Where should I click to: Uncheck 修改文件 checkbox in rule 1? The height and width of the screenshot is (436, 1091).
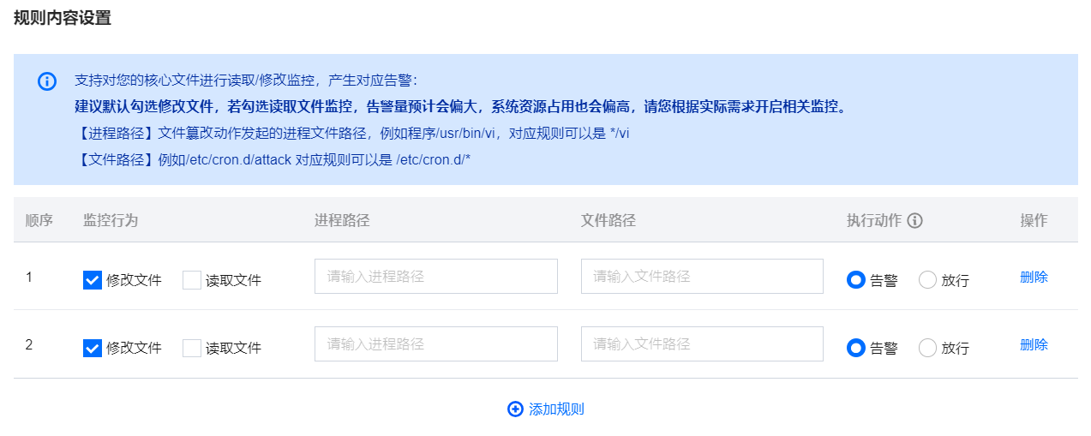93,280
